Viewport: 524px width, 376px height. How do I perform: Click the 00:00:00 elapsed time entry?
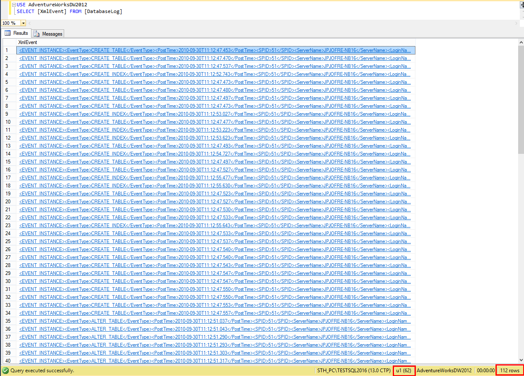tap(485, 371)
